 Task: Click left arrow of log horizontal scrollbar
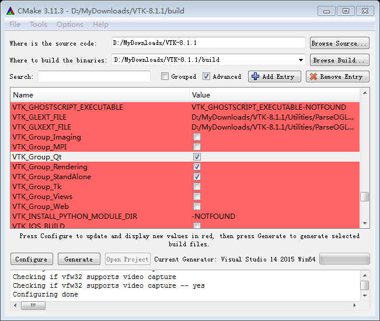16,305
